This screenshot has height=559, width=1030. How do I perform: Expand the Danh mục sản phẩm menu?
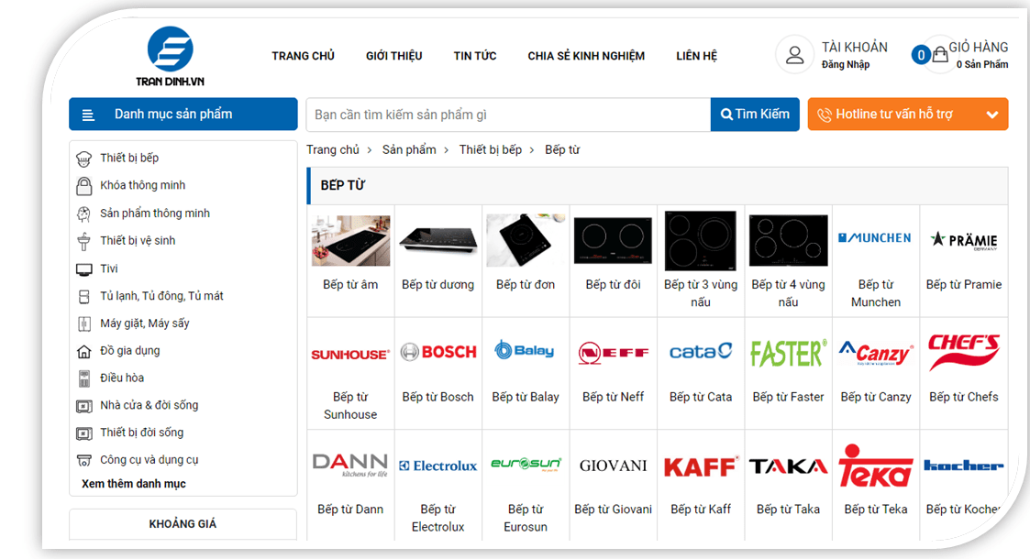[183, 115]
